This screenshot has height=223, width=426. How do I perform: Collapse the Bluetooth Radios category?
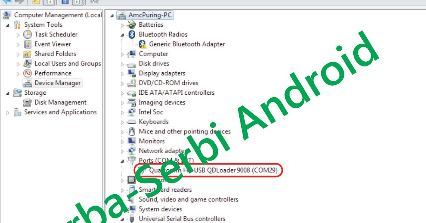[122, 35]
